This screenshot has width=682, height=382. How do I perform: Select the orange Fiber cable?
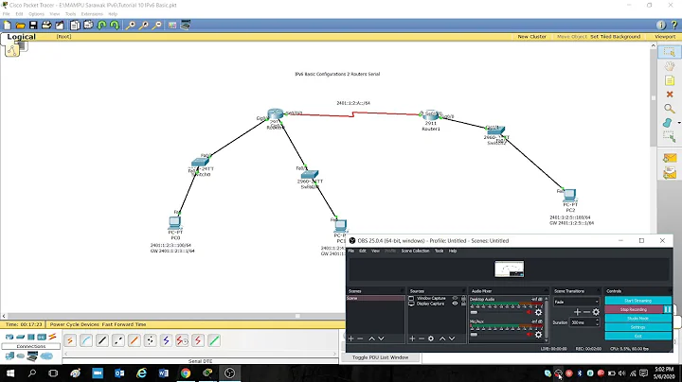[x=134, y=340]
